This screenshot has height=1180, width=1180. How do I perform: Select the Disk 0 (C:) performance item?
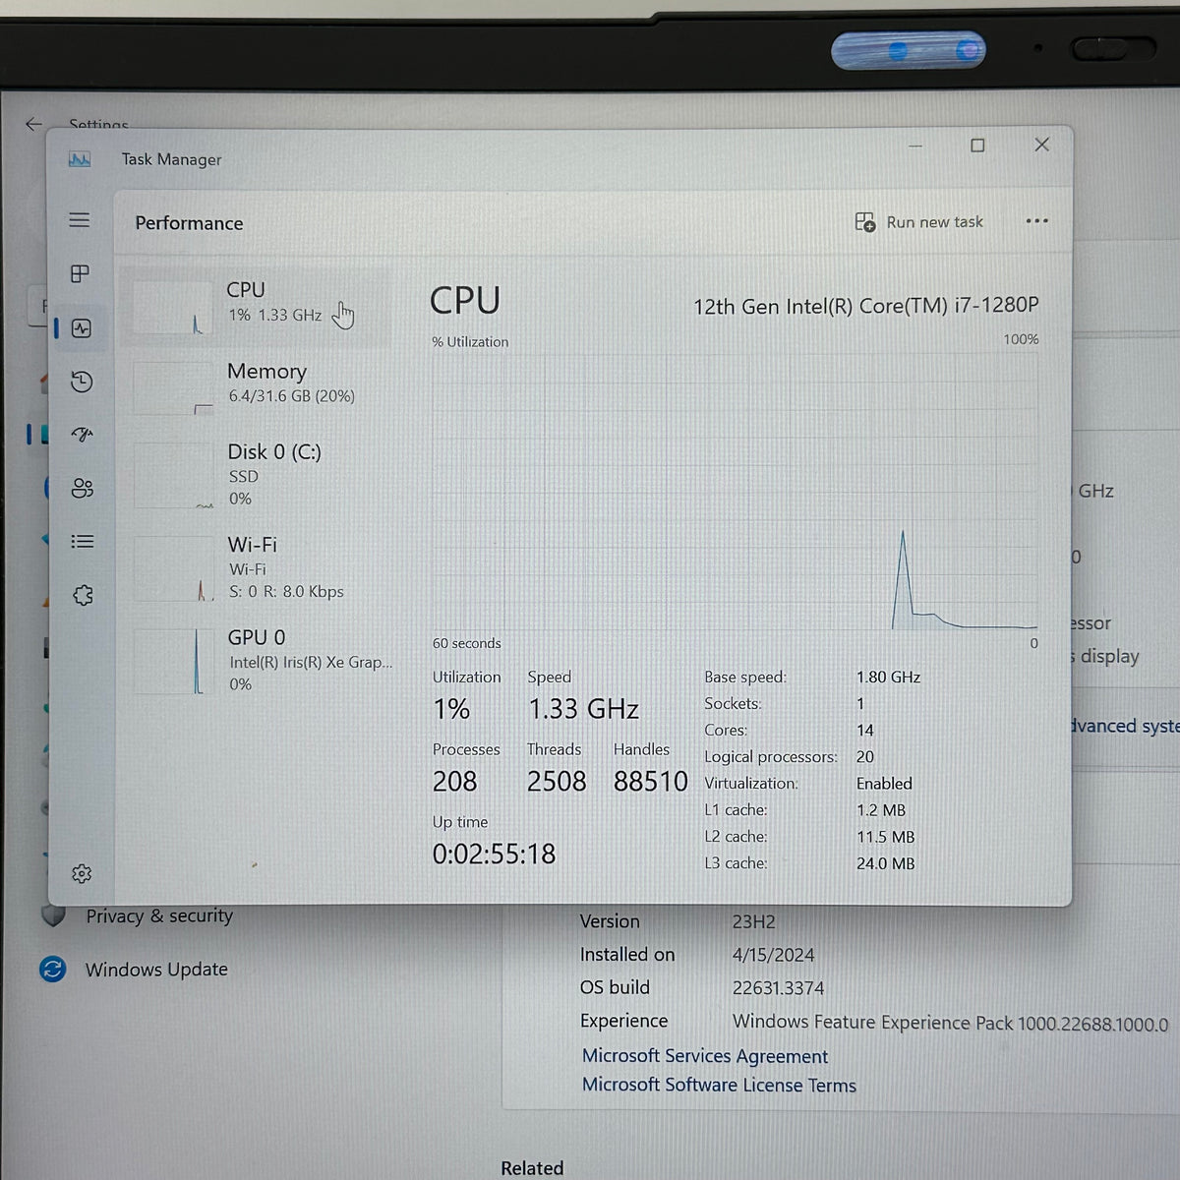point(258,475)
